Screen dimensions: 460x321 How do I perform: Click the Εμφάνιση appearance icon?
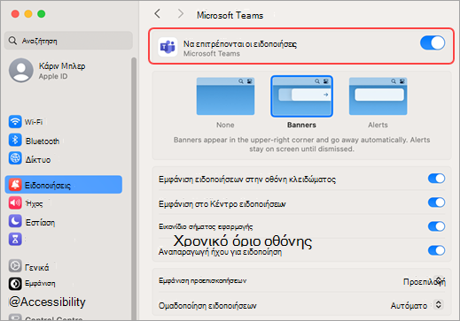15,284
